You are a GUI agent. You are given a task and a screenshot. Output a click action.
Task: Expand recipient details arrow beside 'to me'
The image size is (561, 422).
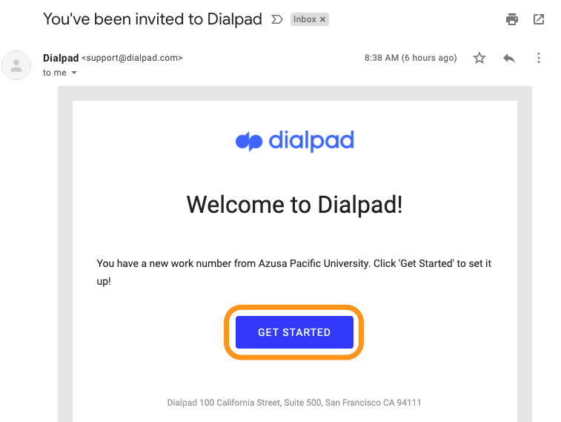point(74,73)
